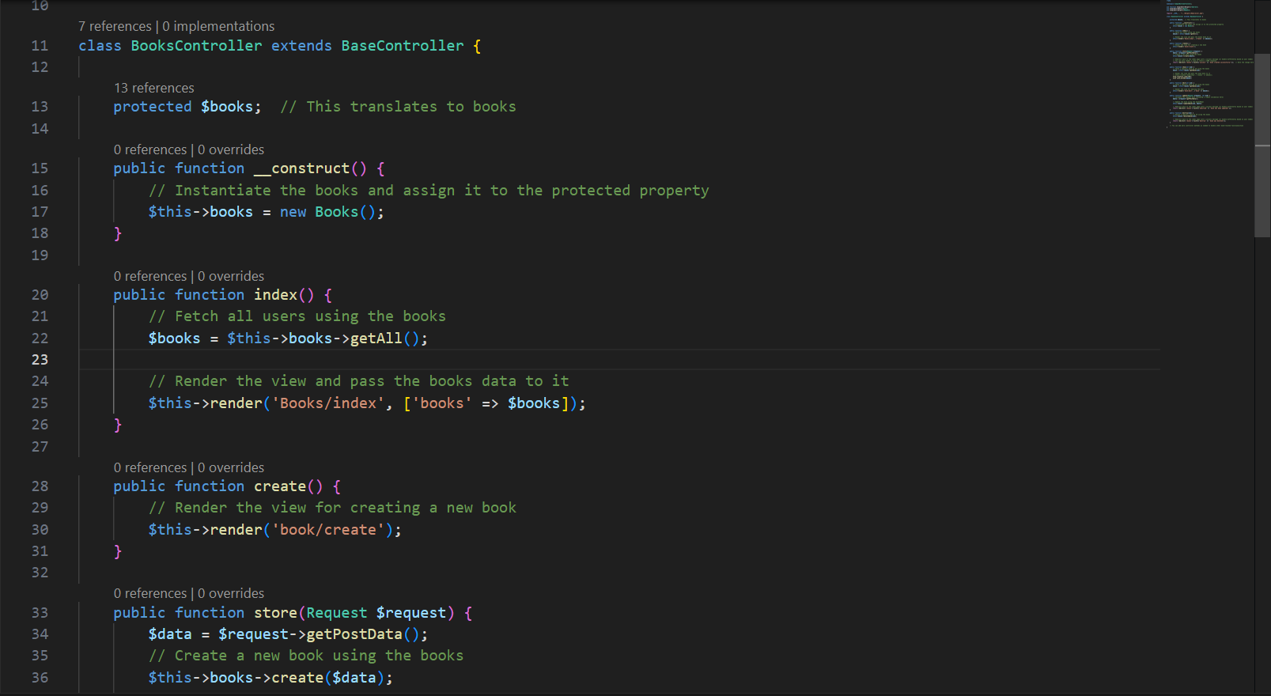Image resolution: width=1271 pixels, height=696 pixels.
Task: Click the 'create' function name on line 28
Action: (280, 486)
